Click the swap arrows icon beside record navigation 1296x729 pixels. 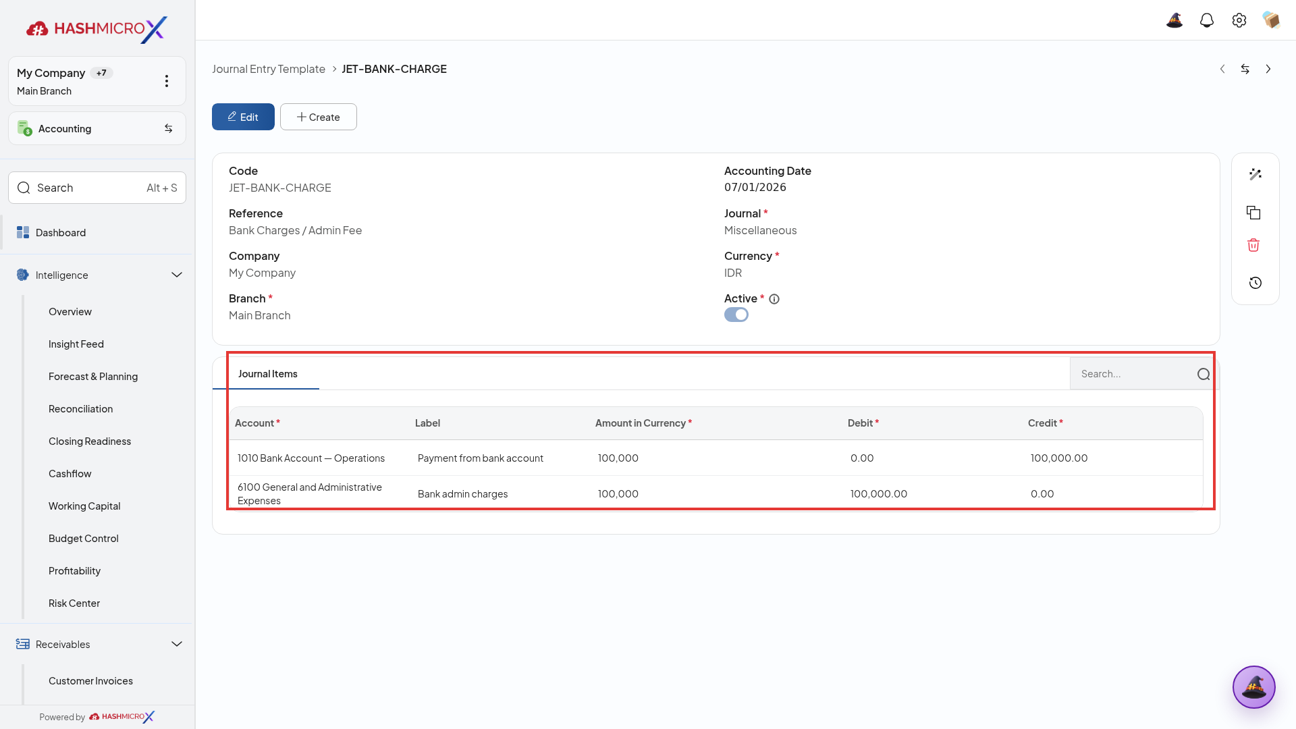(1245, 69)
